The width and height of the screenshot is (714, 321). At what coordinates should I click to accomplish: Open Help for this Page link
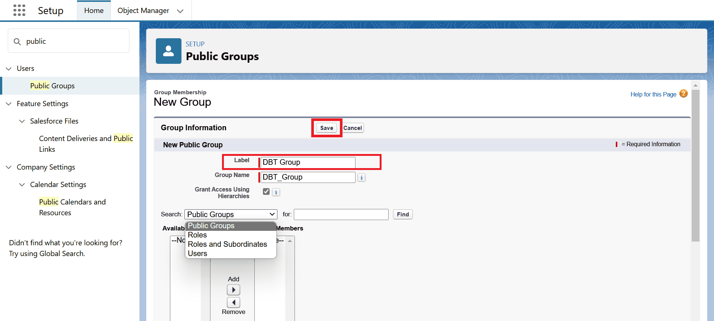click(653, 94)
